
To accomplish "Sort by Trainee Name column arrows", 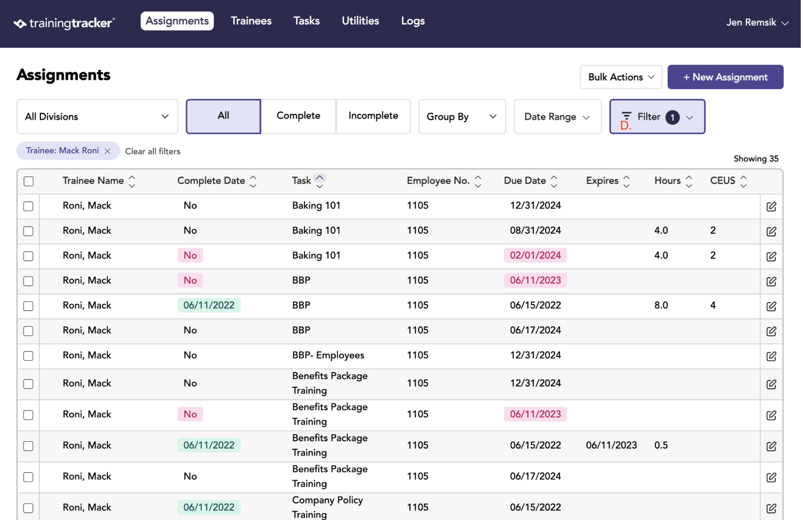I will click(x=132, y=181).
